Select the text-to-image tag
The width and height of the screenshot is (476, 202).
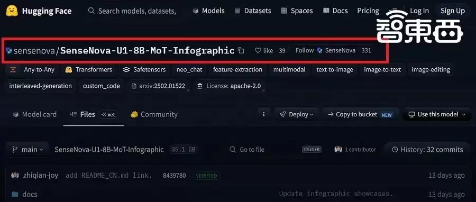pos(335,69)
